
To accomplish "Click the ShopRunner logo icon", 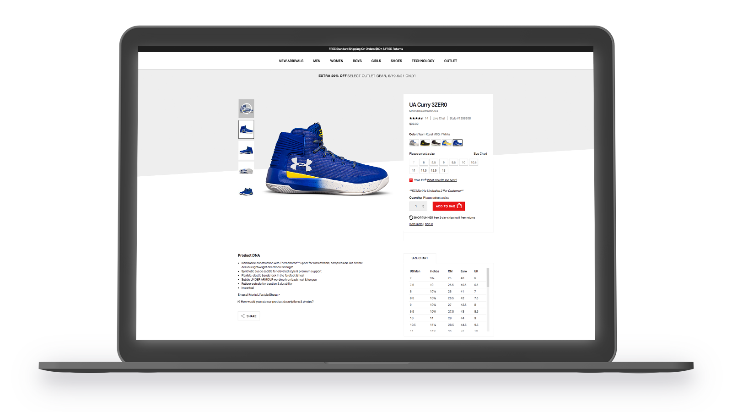I will coord(411,218).
